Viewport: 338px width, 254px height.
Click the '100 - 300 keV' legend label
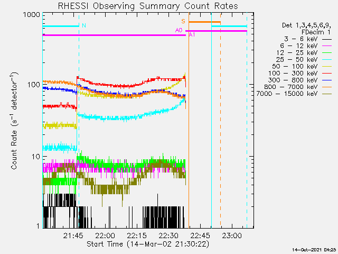293,74
